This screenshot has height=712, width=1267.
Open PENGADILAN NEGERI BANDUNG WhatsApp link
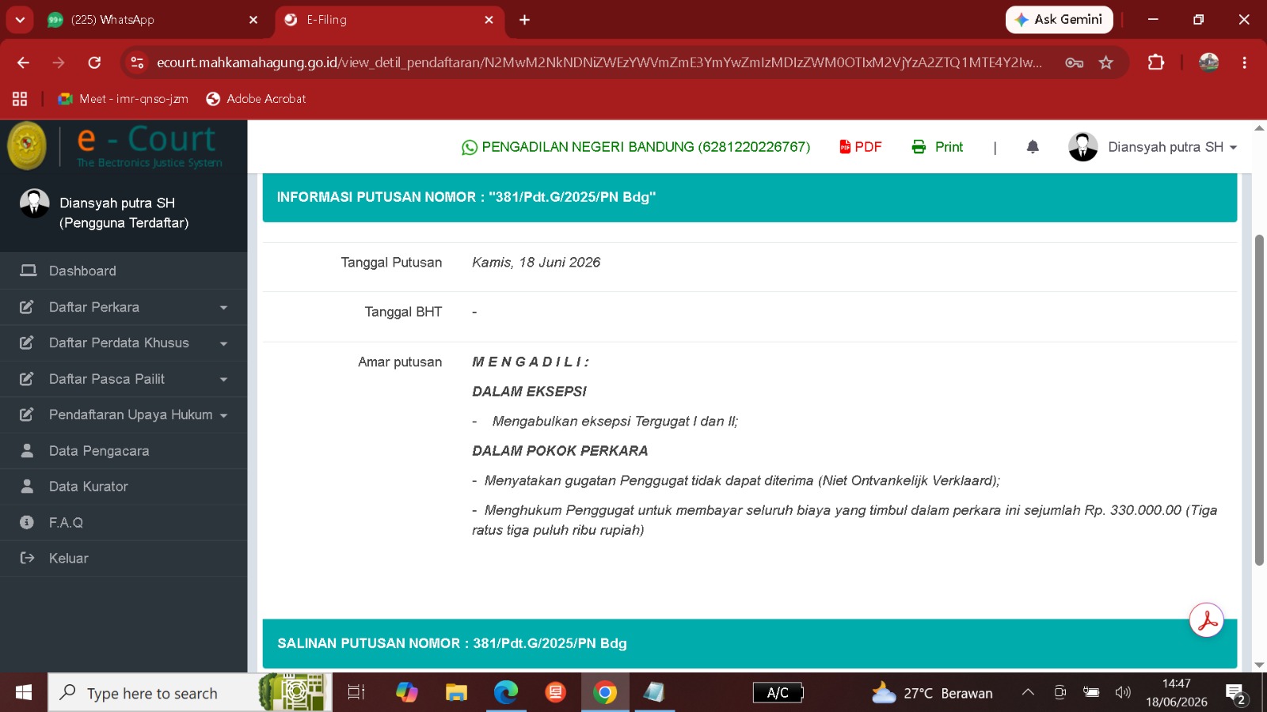click(636, 147)
